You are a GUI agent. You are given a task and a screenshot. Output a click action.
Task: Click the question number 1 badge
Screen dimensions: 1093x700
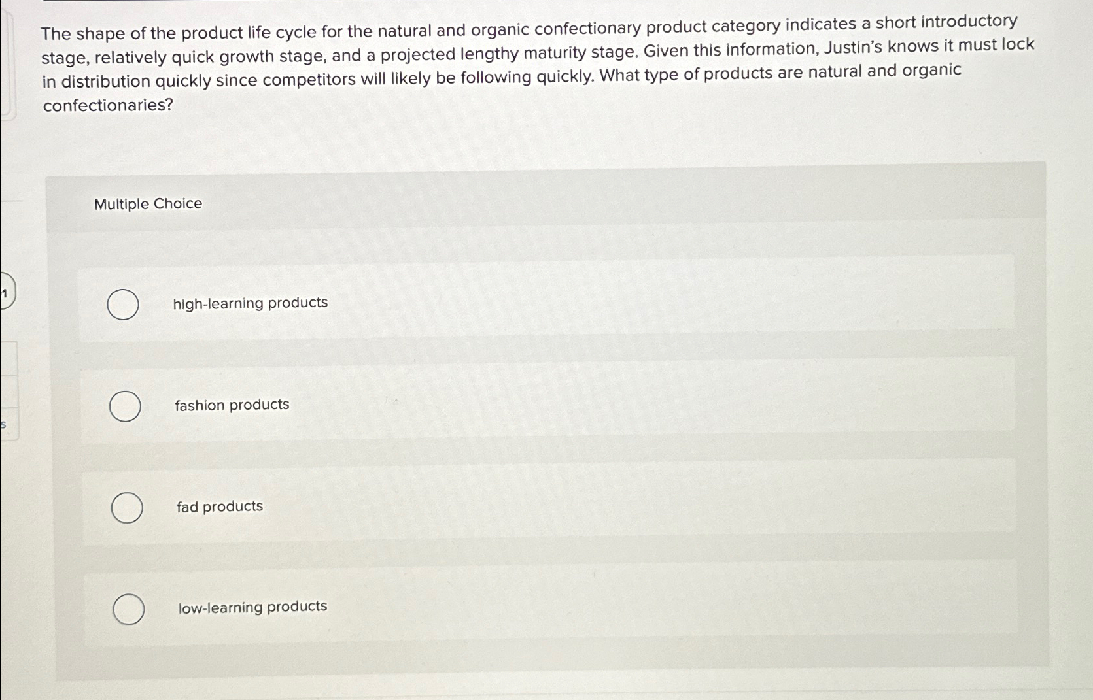tap(6, 294)
